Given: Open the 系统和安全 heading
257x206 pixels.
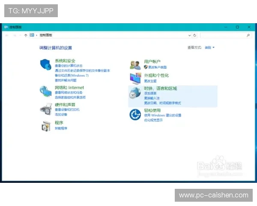Looking at the screenshot, I should [65, 61].
